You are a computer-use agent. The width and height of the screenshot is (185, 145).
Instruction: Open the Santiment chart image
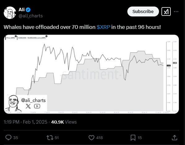point(91,74)
